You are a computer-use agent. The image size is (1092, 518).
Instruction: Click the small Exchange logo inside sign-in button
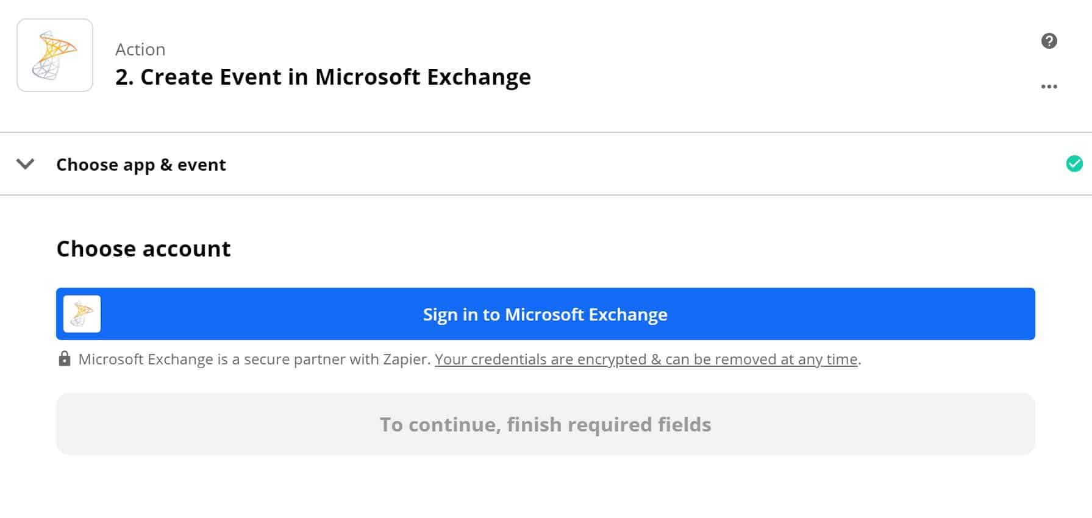(82, 314)
